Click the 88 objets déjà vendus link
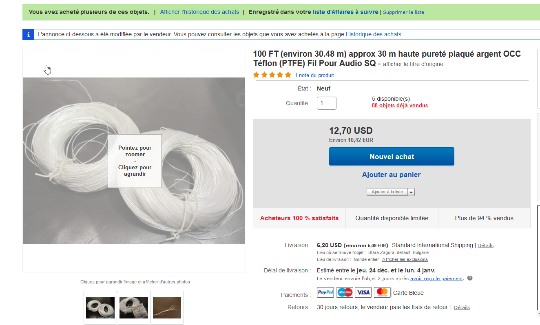This screenshot has width=540, height=325. (400, 106)
